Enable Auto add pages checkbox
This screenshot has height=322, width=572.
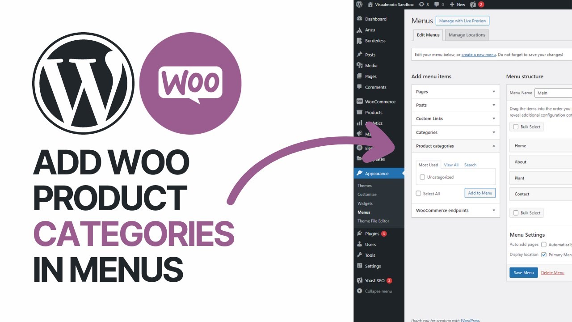click(544, 245)
